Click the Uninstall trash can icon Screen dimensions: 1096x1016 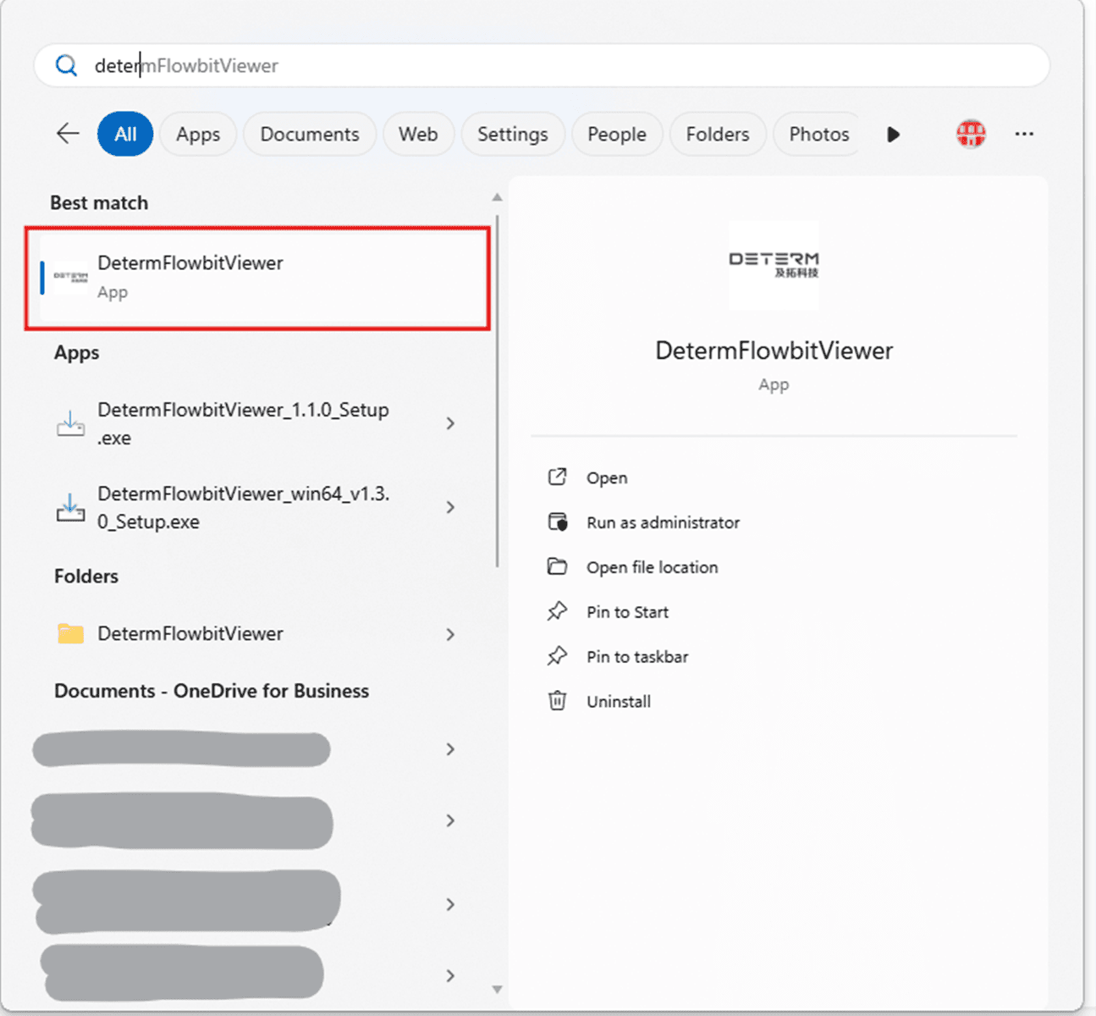557,701
